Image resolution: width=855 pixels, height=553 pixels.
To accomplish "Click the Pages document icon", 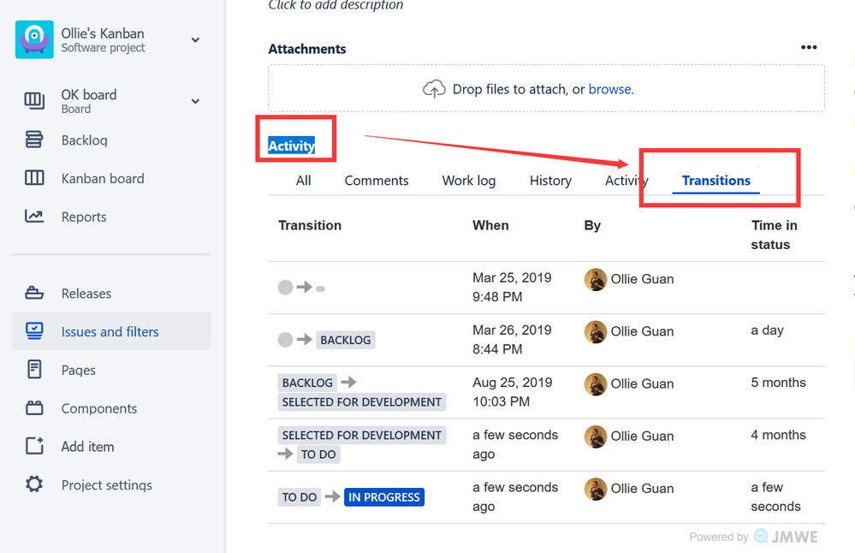I will [34, 369].
